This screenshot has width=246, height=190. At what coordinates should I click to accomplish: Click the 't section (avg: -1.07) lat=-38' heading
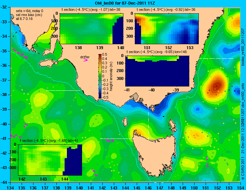pyautogui.click(x=91, y=10)
